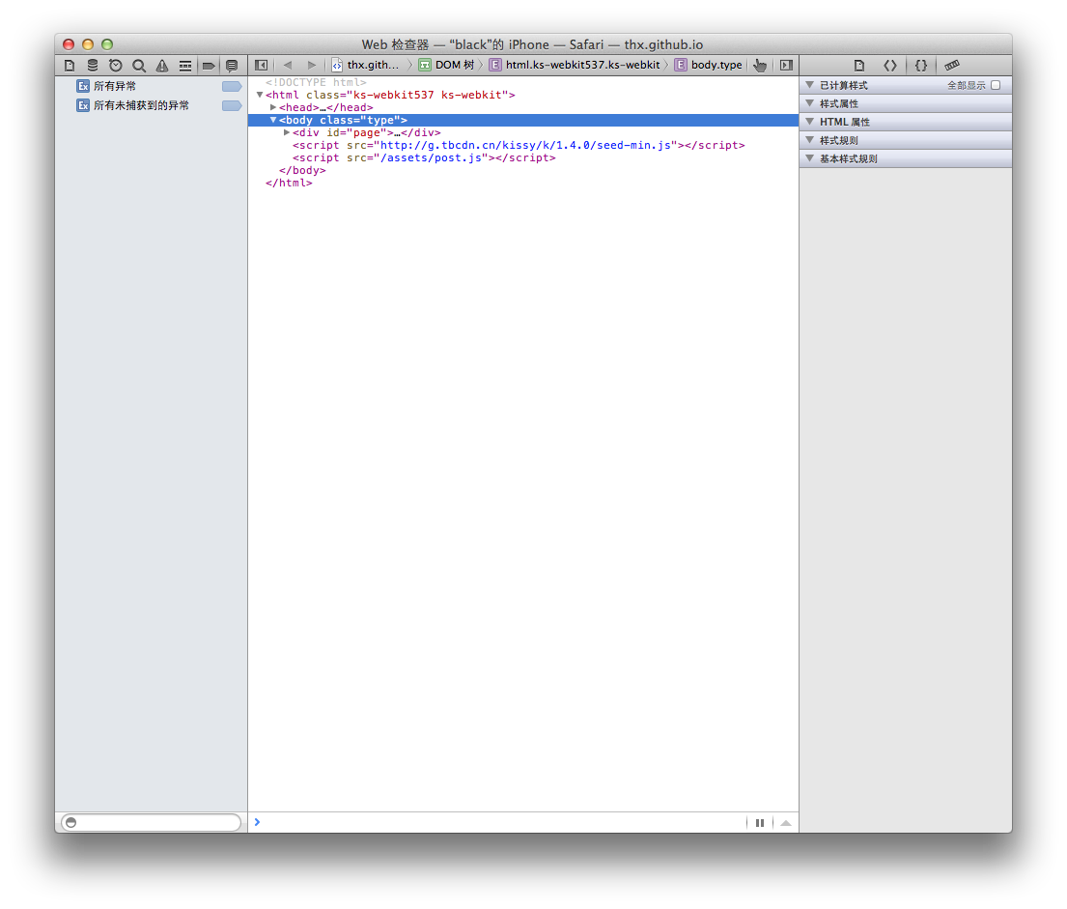Open the seed-min.js script URL link
1067x909 pixels.
click(524, 145)
